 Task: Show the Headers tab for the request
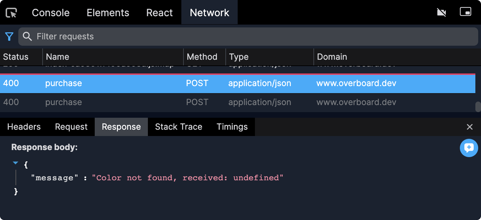tap(24, 127)
